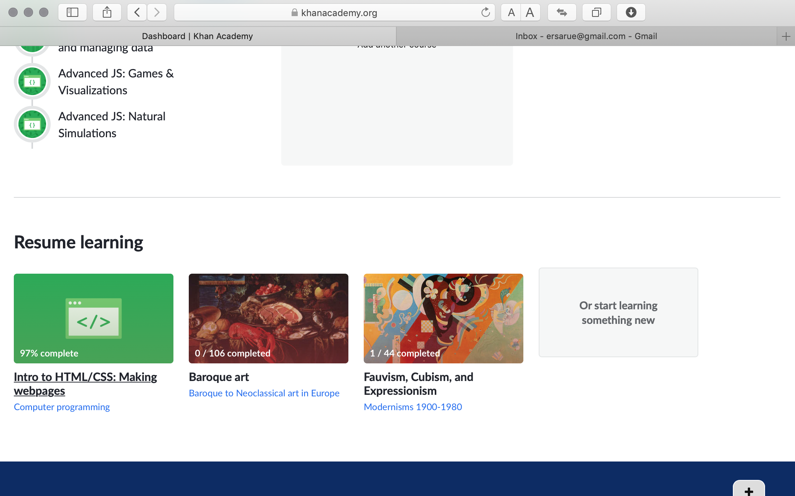
Task: Go forward with the forward arrow
Action: (157, 12)
